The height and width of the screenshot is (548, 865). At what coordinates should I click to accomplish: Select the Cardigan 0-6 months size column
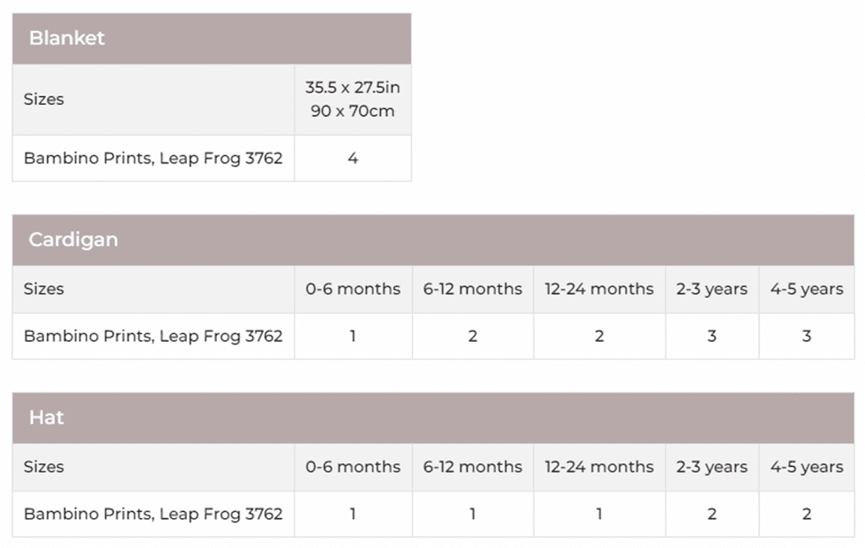pyautogui.click(x=352, y=289)
